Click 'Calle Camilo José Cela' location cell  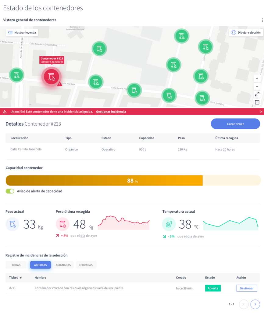(26, 149)
